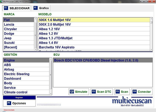The image size is (156, 112).
Task: Switch to the Grafico tab
Action: [41, 8]
